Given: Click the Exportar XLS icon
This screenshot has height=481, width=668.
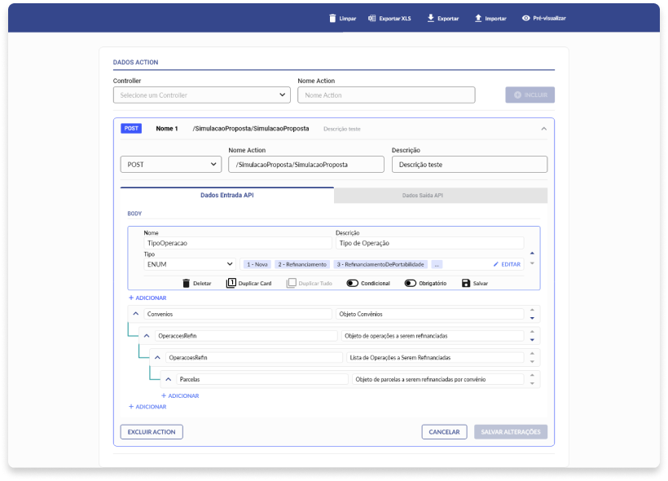Looking at the screenshot, I should coord(371,18).
